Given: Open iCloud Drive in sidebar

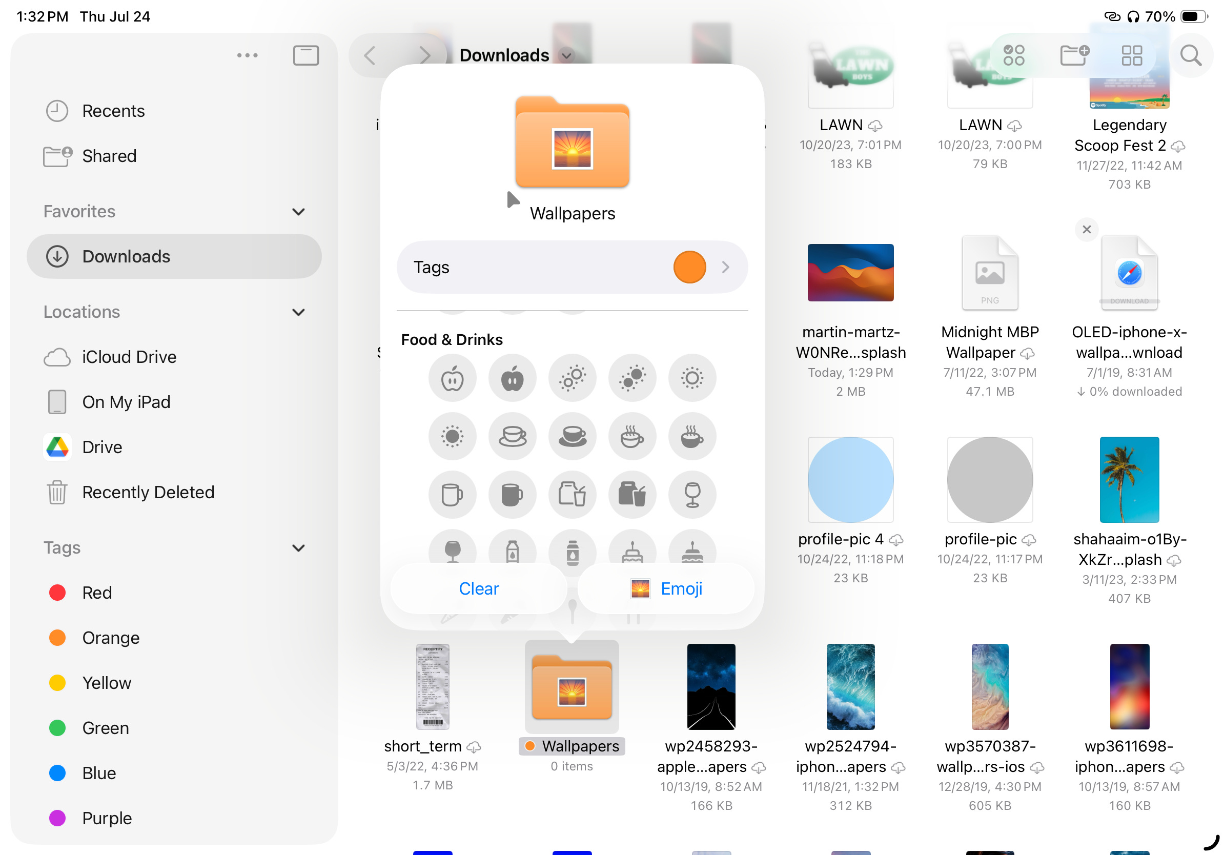Looking at the screenshot, I should pyautogui.click(x=129, y=357).
